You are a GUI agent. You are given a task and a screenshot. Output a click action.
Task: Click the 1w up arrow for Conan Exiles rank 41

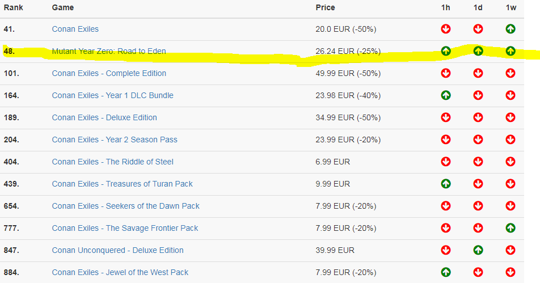coord(511,29)
